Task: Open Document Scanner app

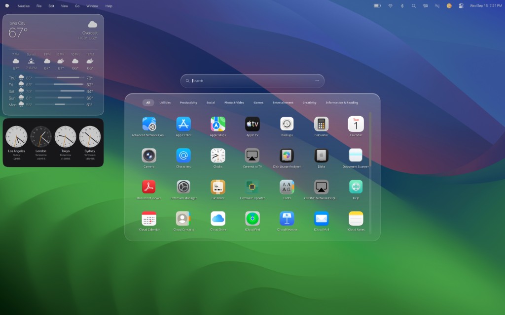Action: coord(356,156)
